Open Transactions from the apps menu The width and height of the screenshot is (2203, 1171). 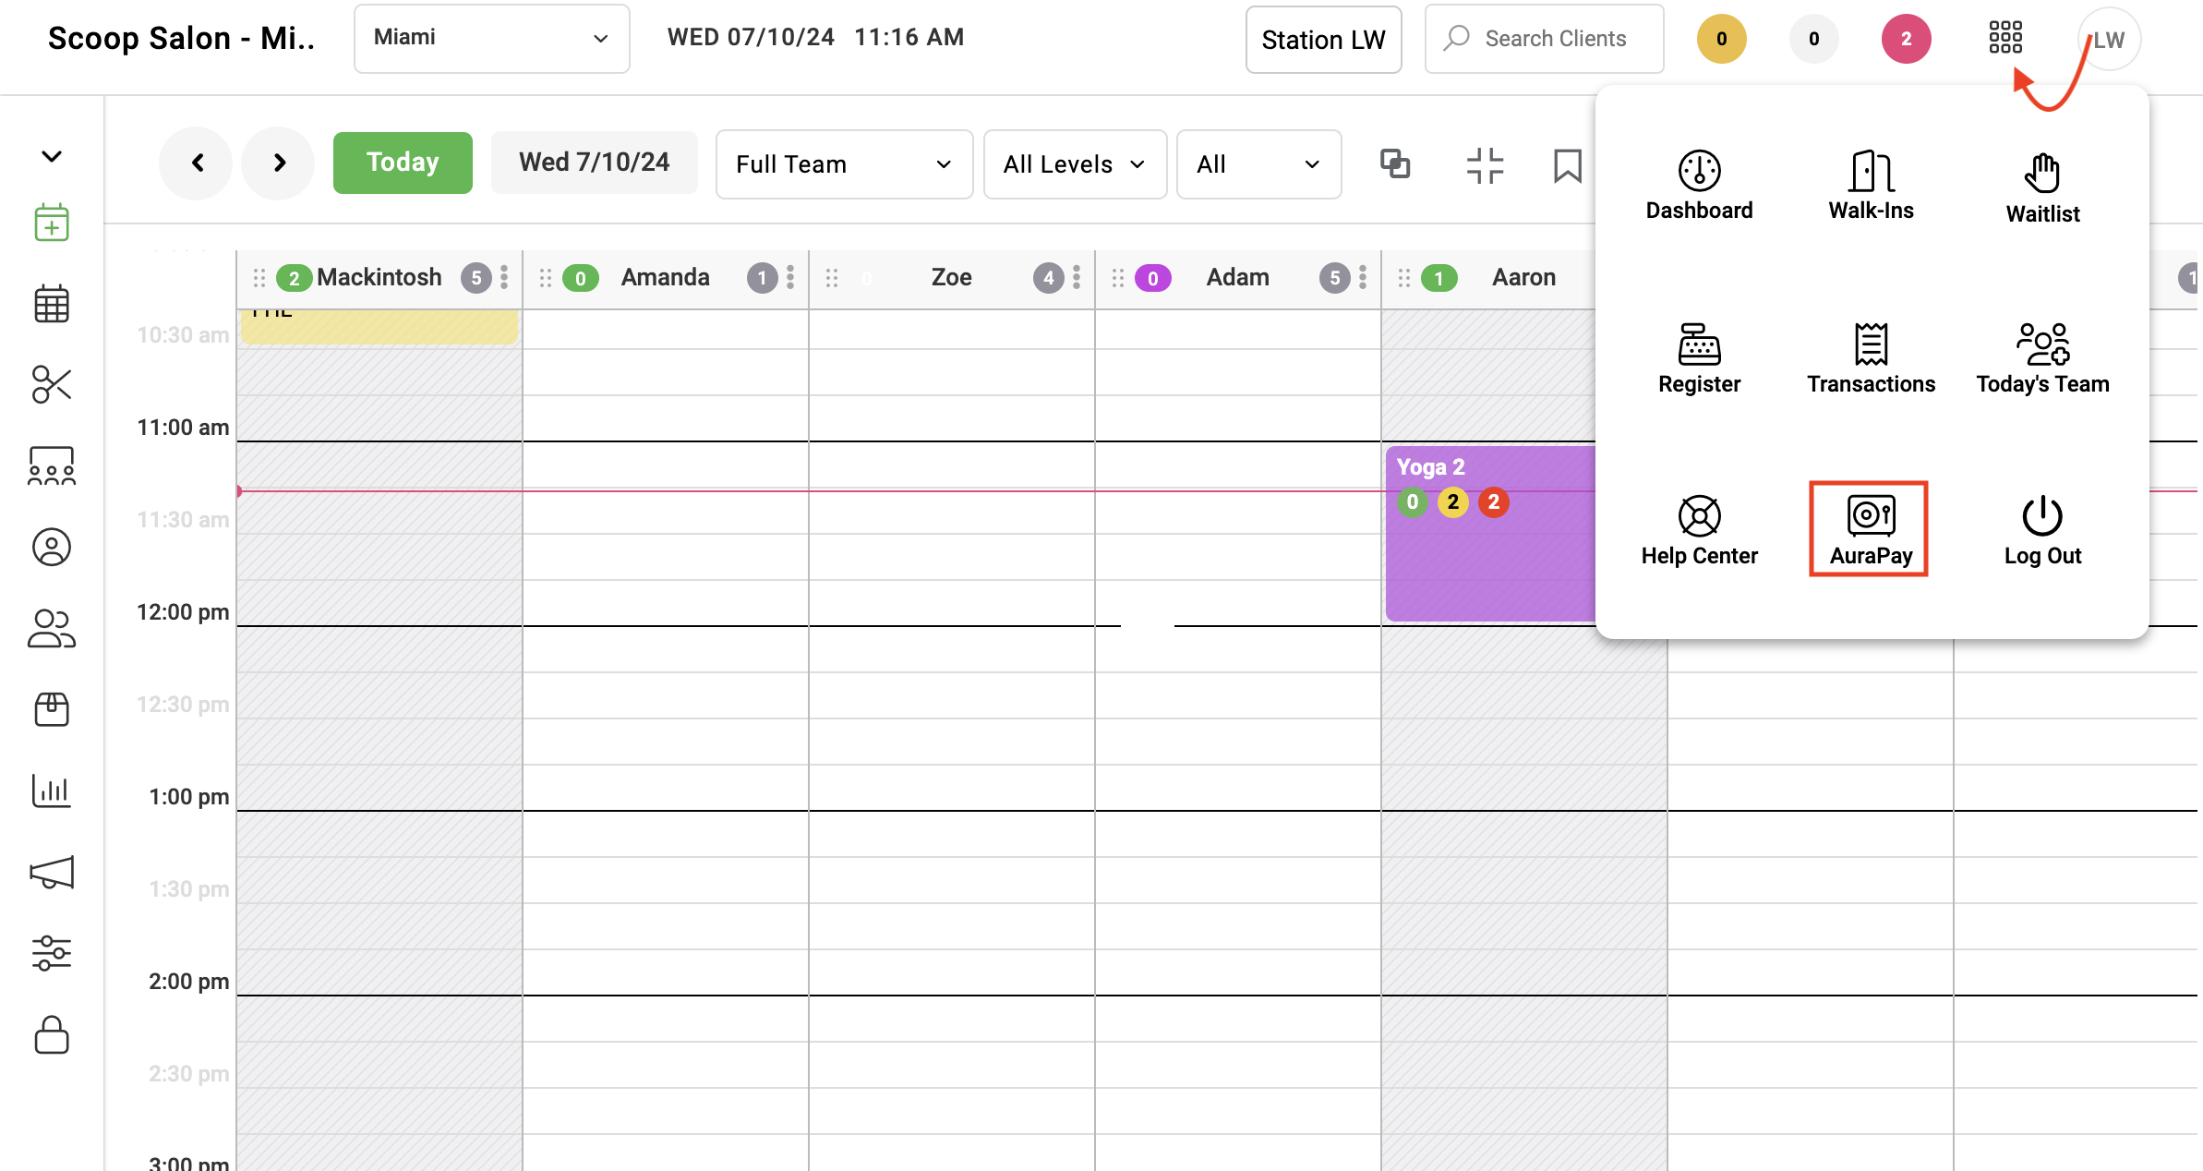[1871, 358]
